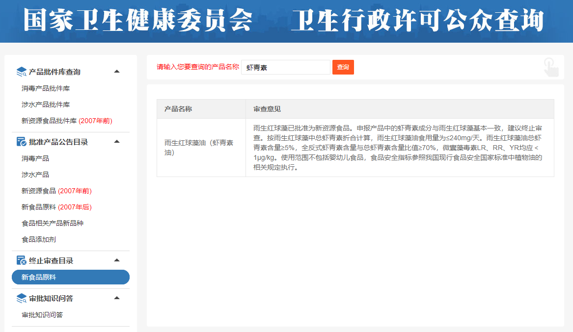This screenshot has width=573, height=332.
Task: Click the orange 查询 search button
Action: [343, 67]
